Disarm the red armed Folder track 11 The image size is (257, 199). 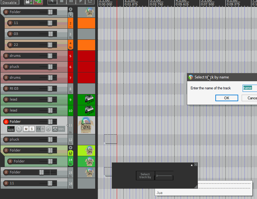6,122
